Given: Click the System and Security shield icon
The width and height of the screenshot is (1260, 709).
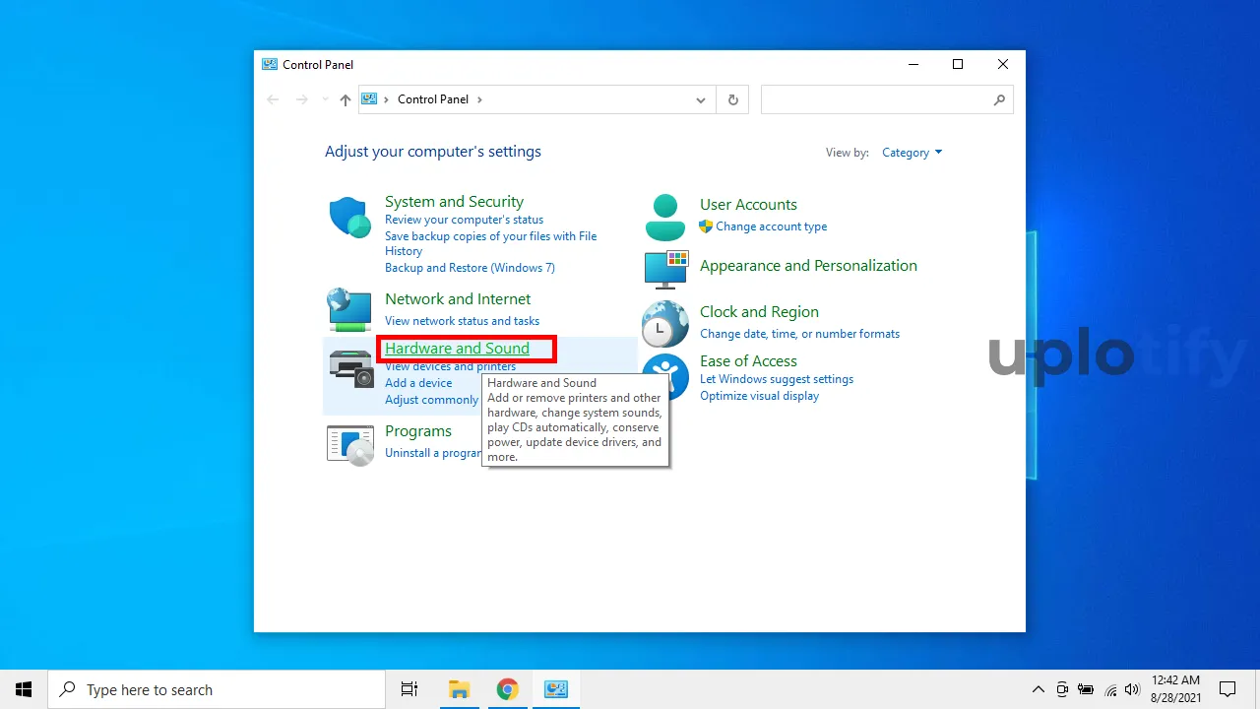Looking at the screenshot, I should click(349, 218).
